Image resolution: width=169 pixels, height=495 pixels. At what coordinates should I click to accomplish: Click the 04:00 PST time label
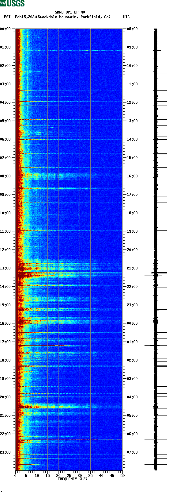tap(5, 102)
